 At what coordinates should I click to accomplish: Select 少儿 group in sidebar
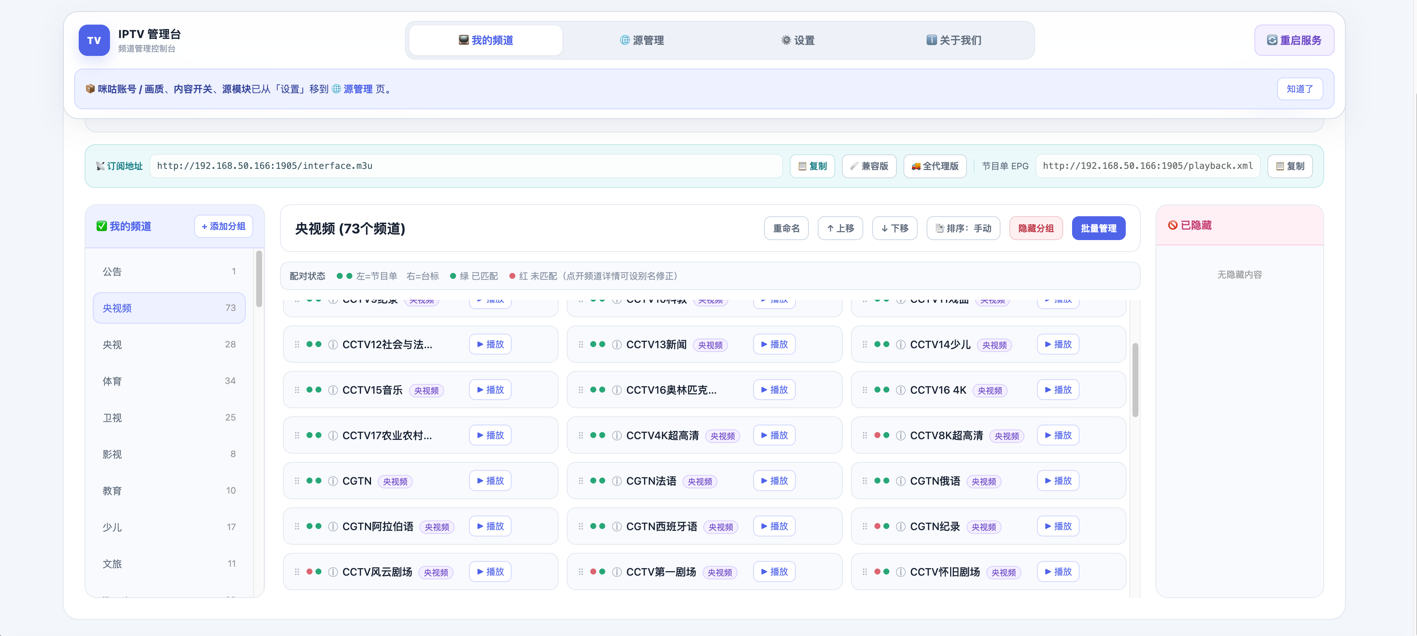pos(169,527)
